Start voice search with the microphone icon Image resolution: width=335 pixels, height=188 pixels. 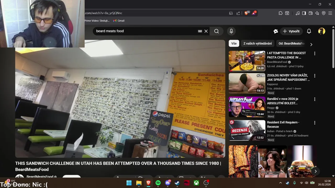pos(231,31)
